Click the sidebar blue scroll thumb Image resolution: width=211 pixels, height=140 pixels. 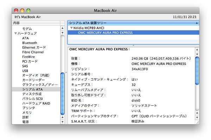[63, 94]
